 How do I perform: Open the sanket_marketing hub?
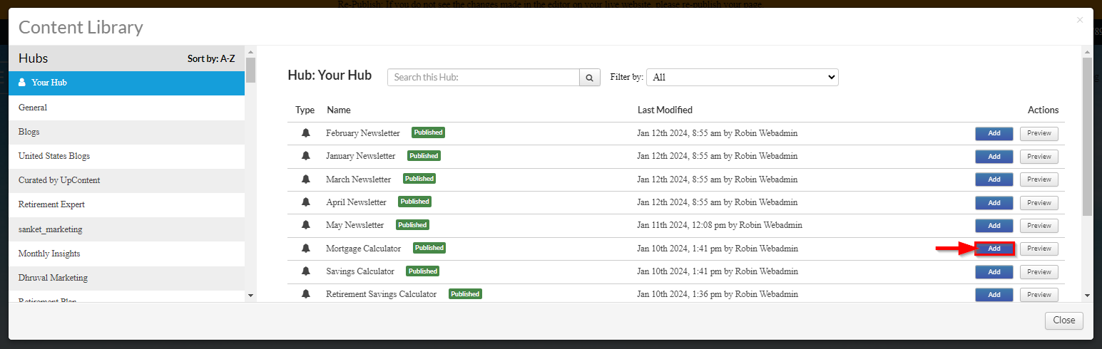126,229
